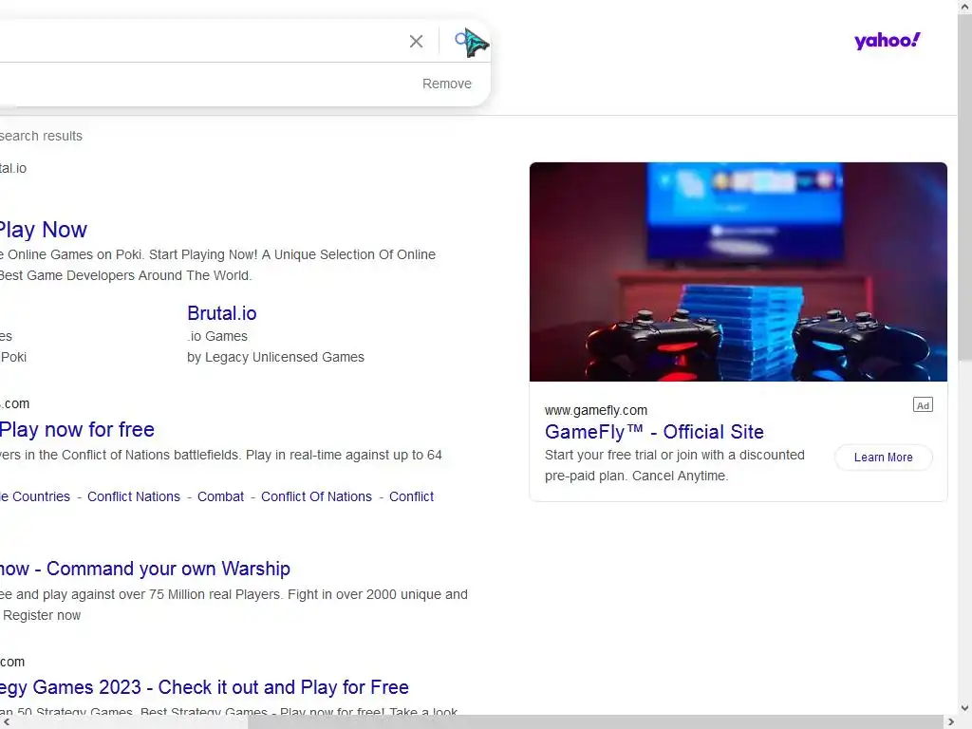The image size is (972, 729).
Task: Click the "search results" label
Action: tap(41, 137)
